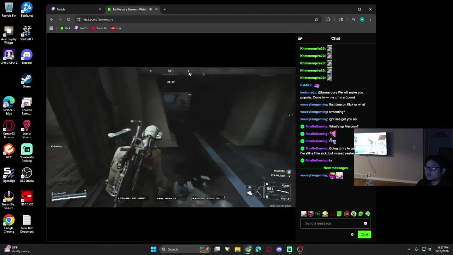Open Recycle Bin desktop icon

9,10
